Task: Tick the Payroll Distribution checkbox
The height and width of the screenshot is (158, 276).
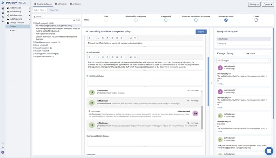Action: pos(34,56)
